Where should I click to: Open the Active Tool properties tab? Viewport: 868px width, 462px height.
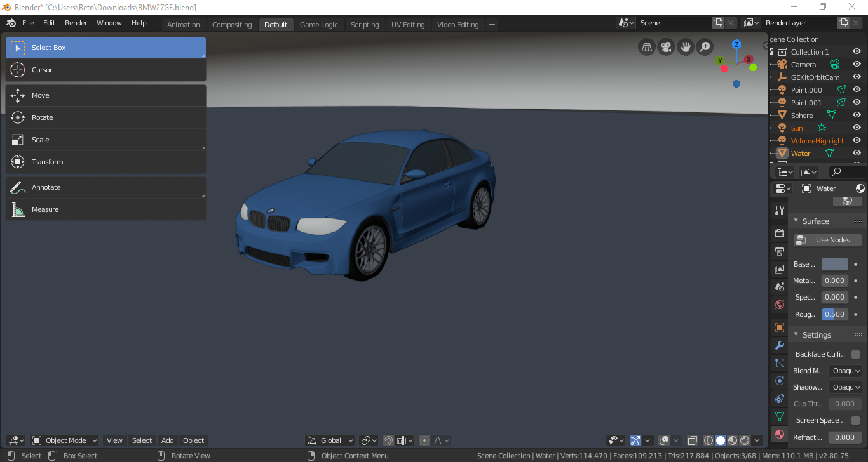(780, 211)
